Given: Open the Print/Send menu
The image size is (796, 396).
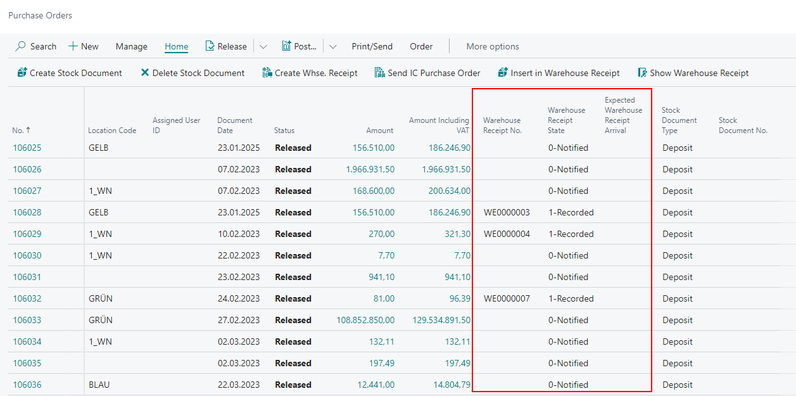Looking at the screenshot, I should [372, 46].
